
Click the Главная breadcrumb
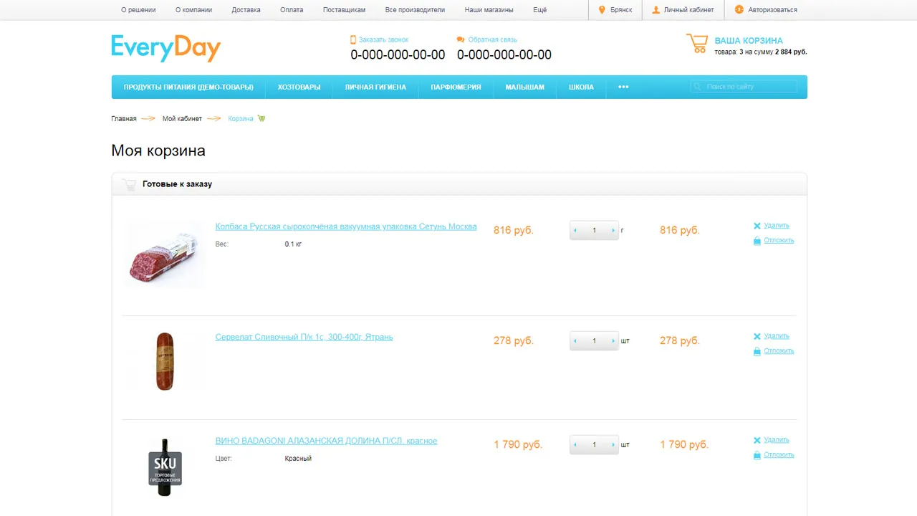point(124,118)
